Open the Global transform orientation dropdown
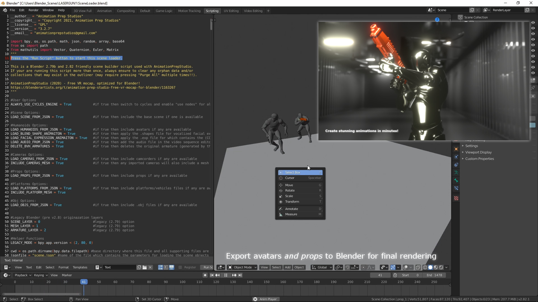Viewport: 538px width, 302px height. tap(321, 268)
